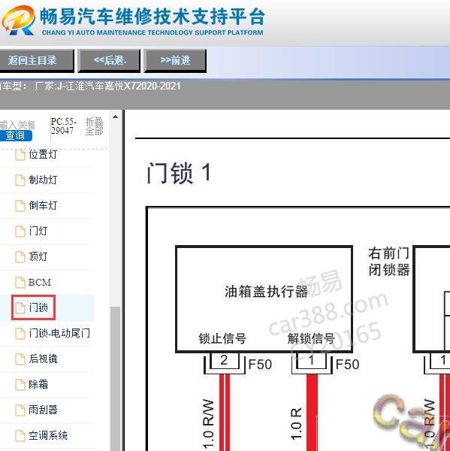Click the 查询 search button
450x451 pixels.
click(16, 135)
